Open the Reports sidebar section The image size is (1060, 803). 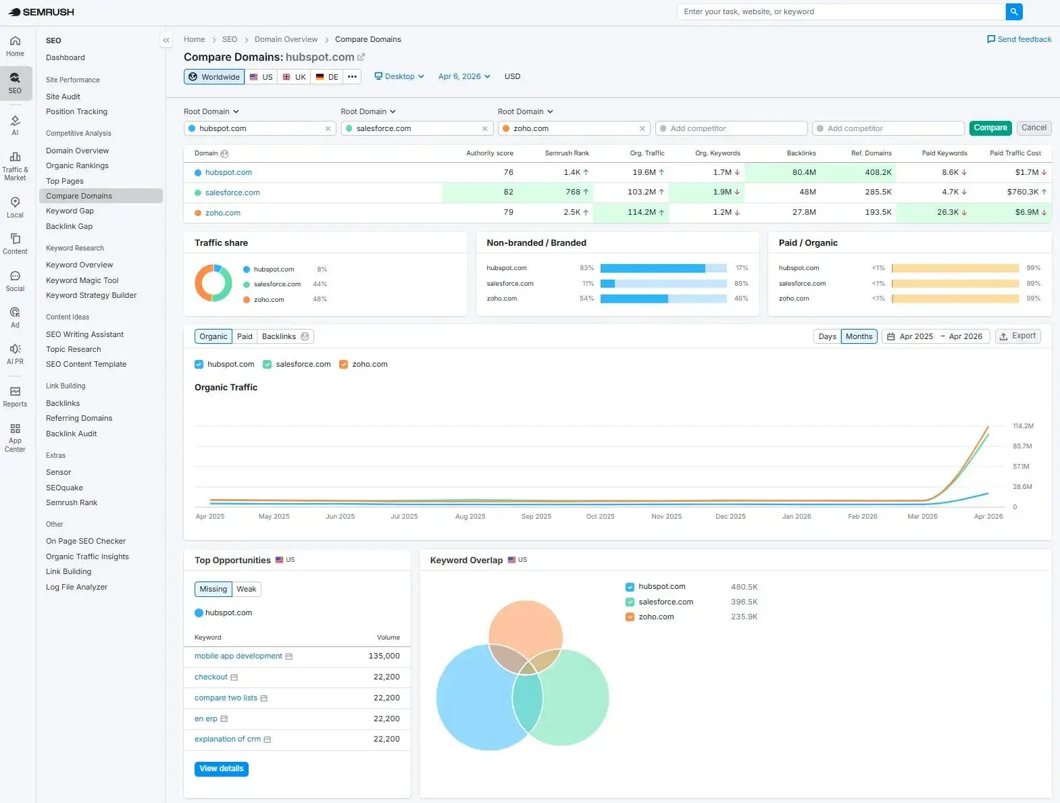click(15, 396)
